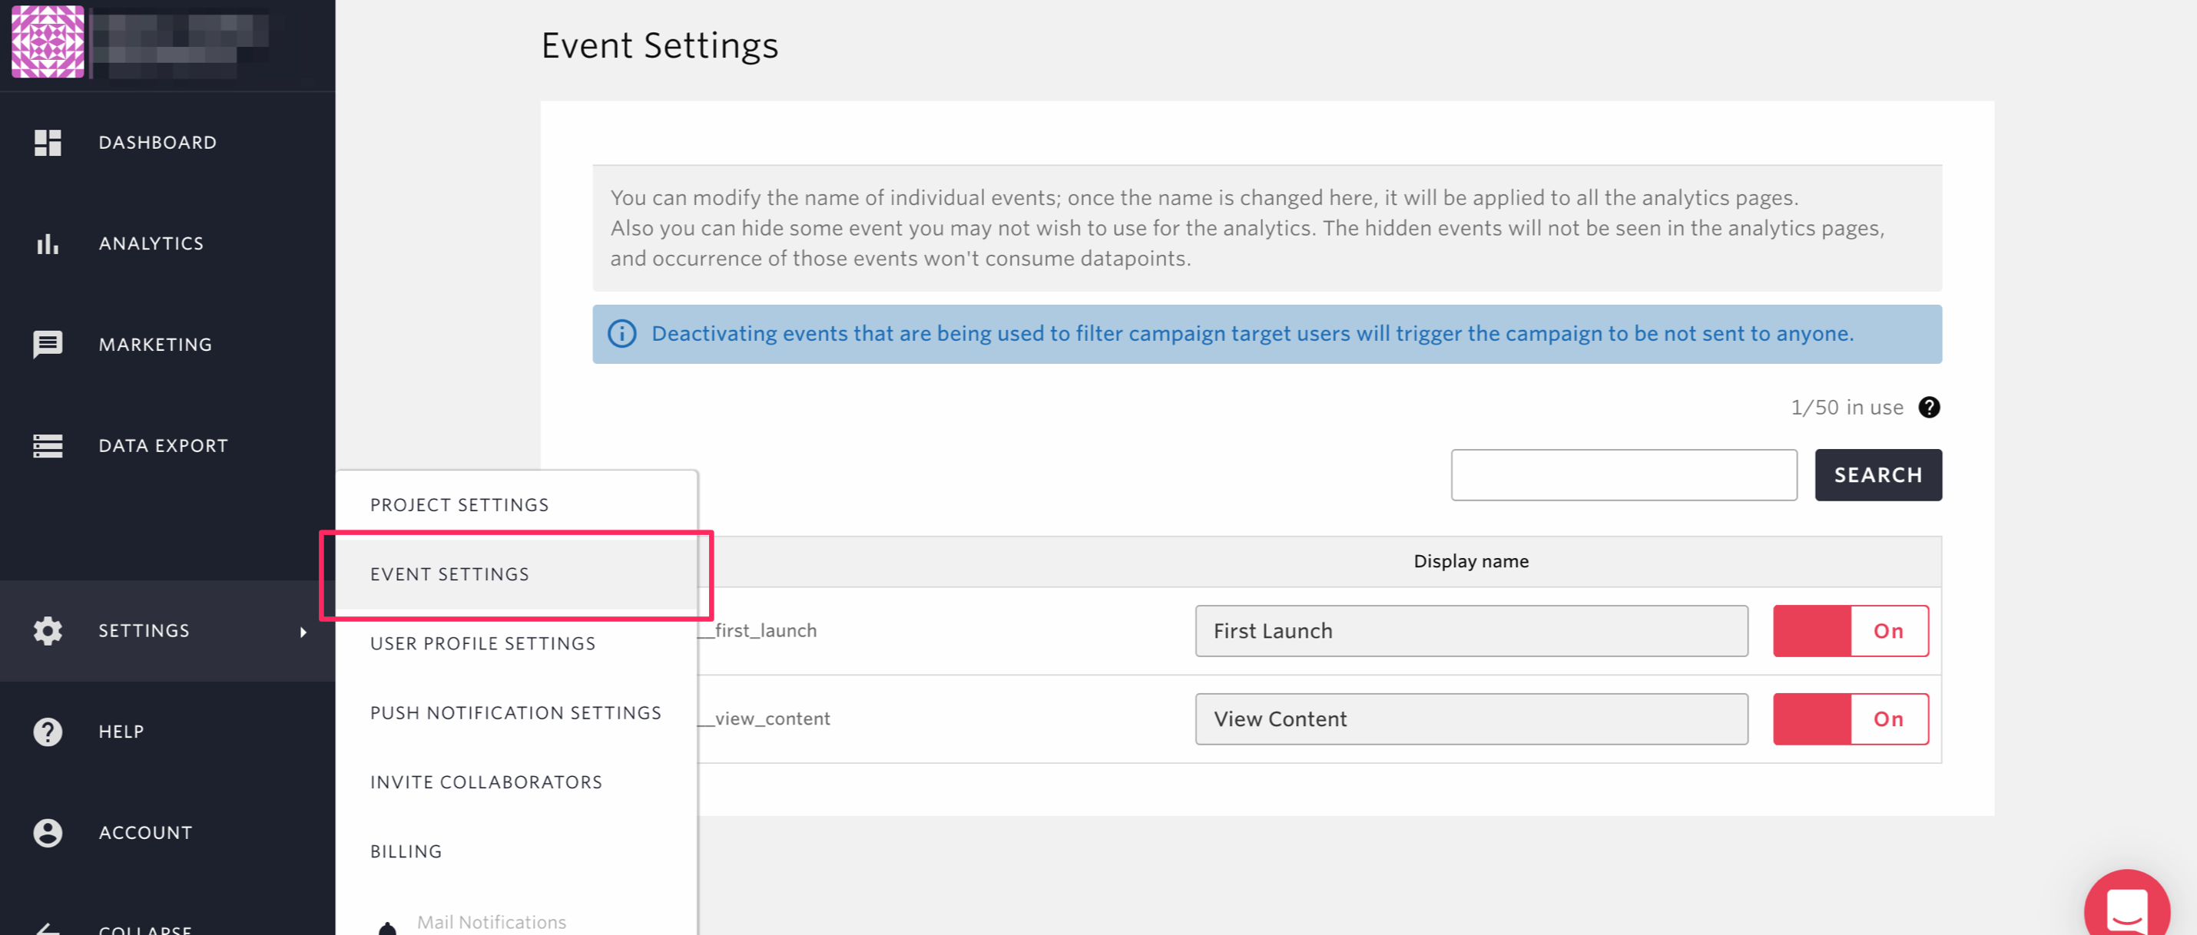Click the Marketing chat bubble icon

point(48,345)
